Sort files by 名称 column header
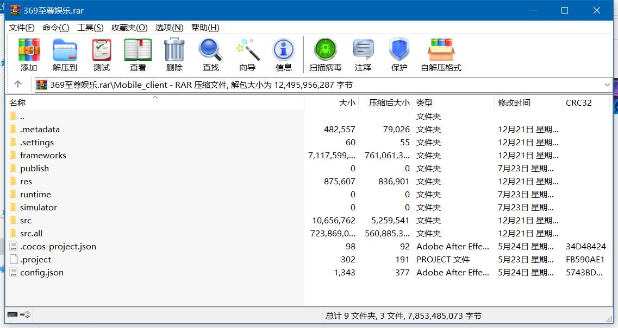The height and width of the screenshot is (328, 618). (17, 102)
